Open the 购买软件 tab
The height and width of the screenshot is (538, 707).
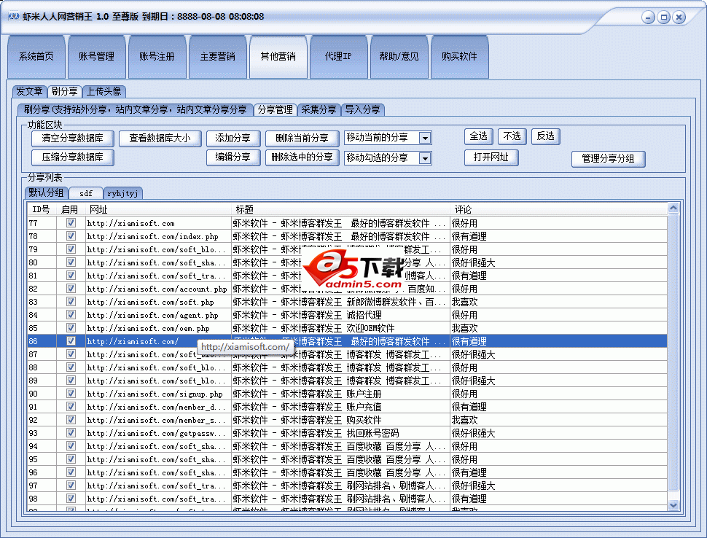(x=459, y=56)
